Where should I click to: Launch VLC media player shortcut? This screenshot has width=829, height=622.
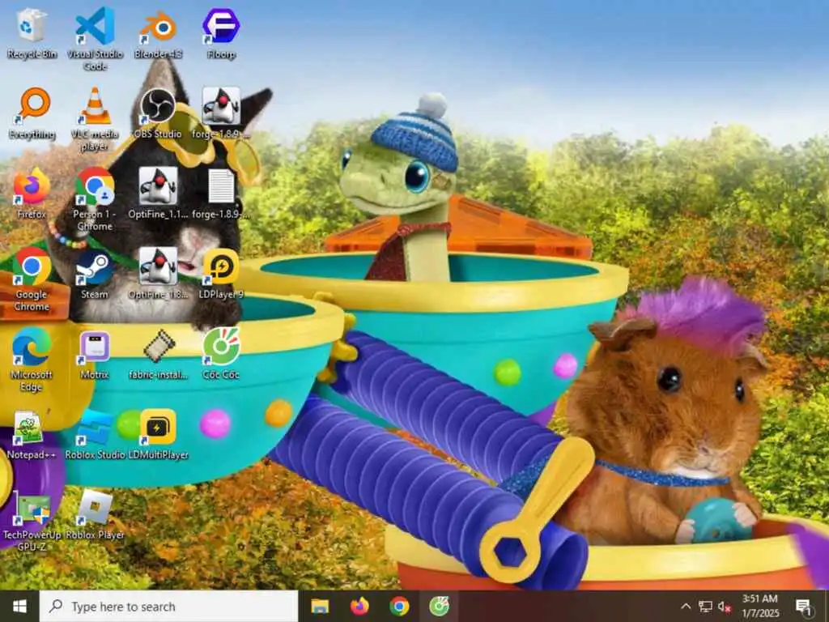[x=96, y=120]
